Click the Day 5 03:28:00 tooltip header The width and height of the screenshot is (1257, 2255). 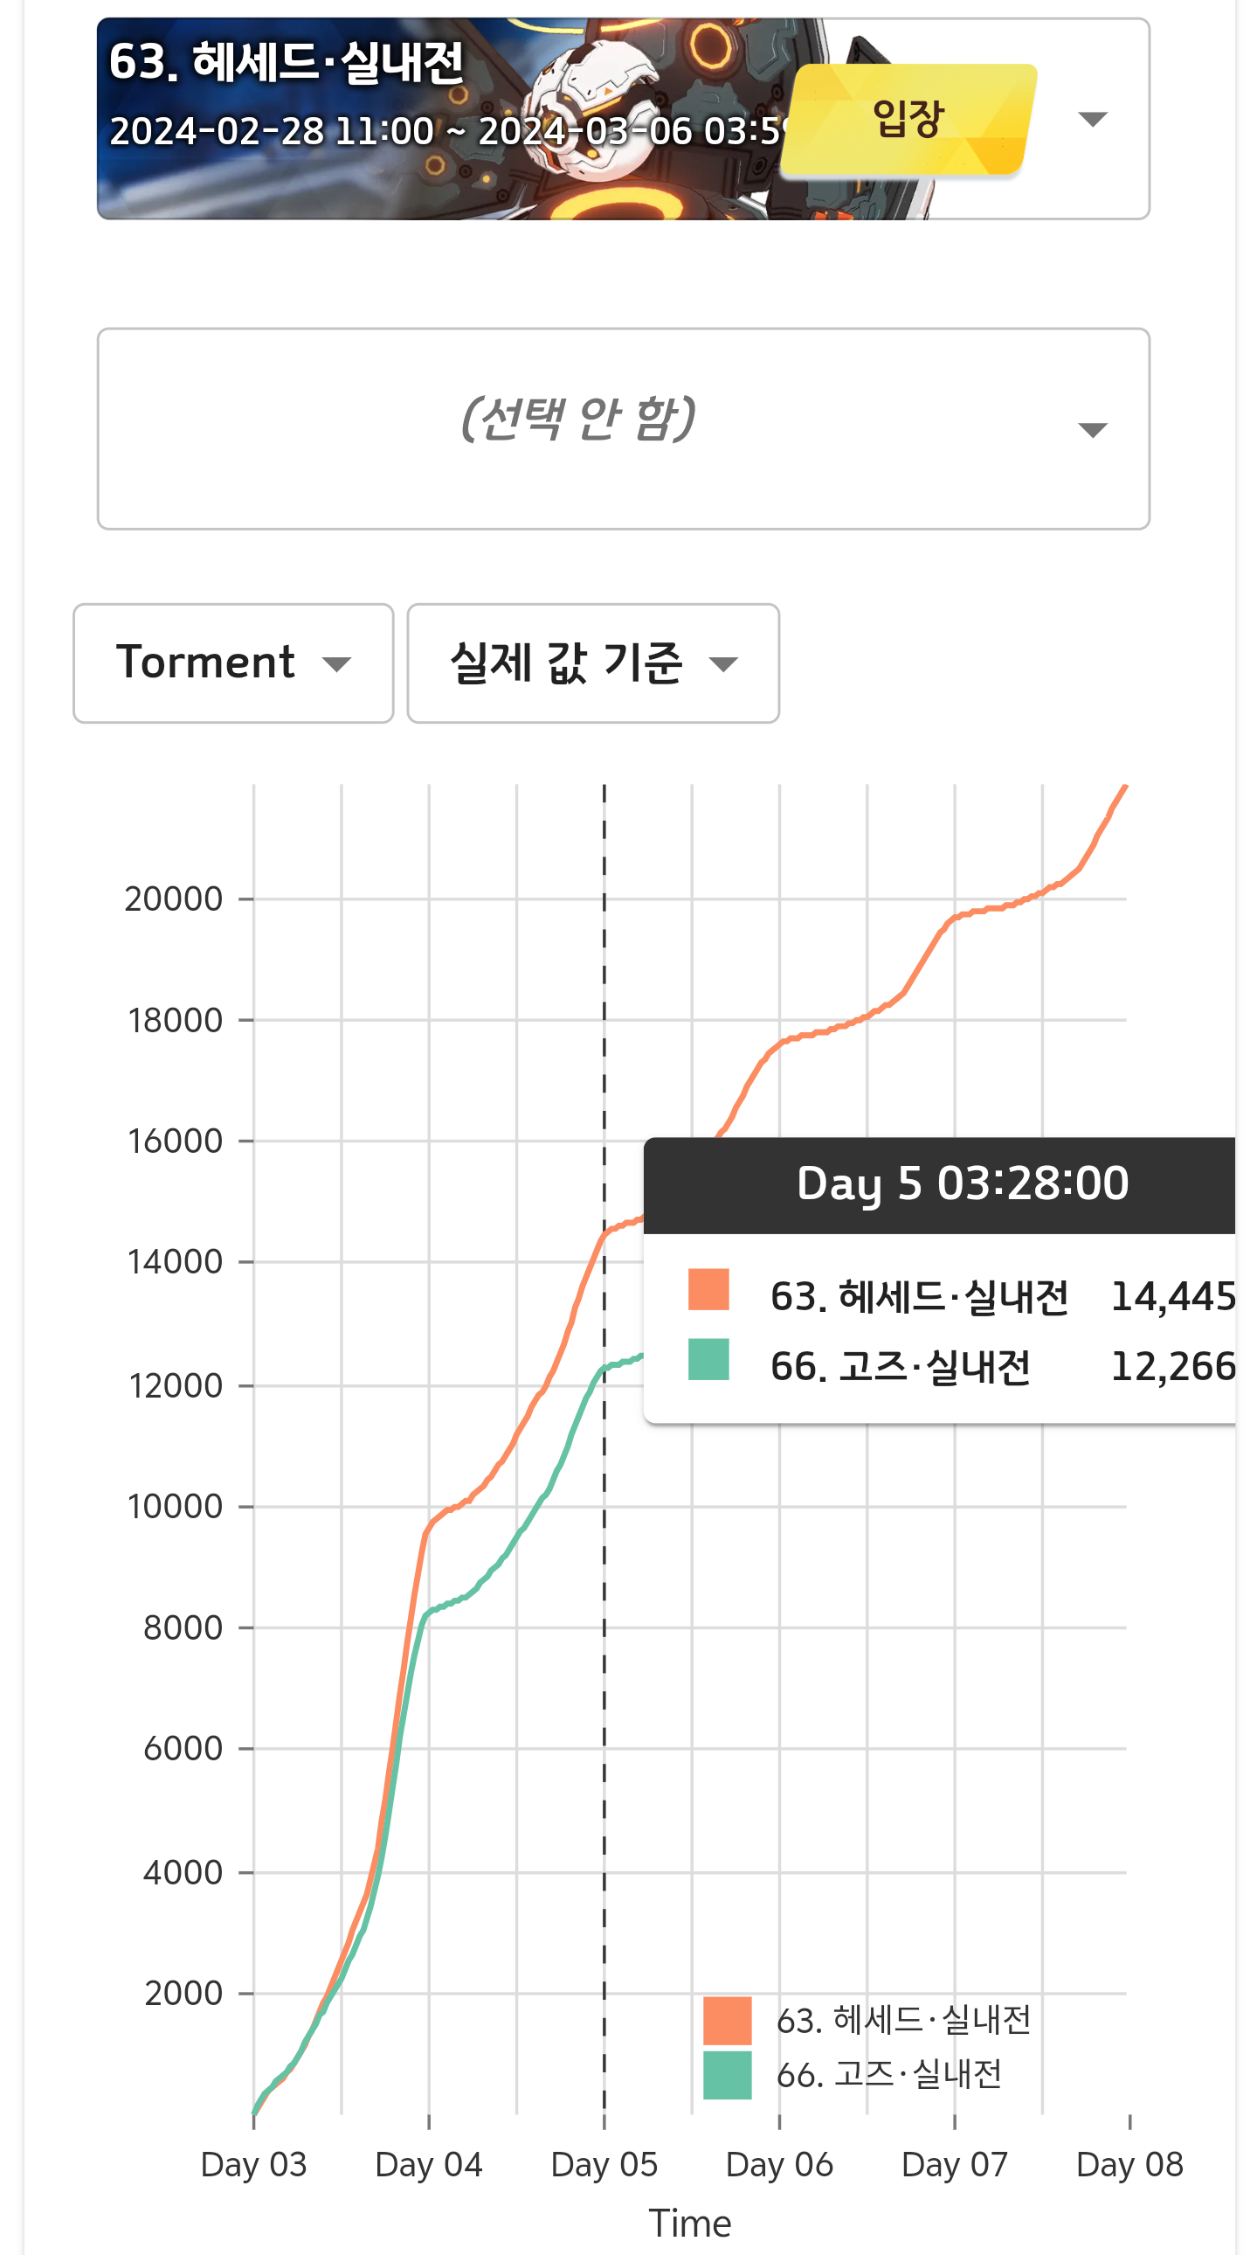962,1183
